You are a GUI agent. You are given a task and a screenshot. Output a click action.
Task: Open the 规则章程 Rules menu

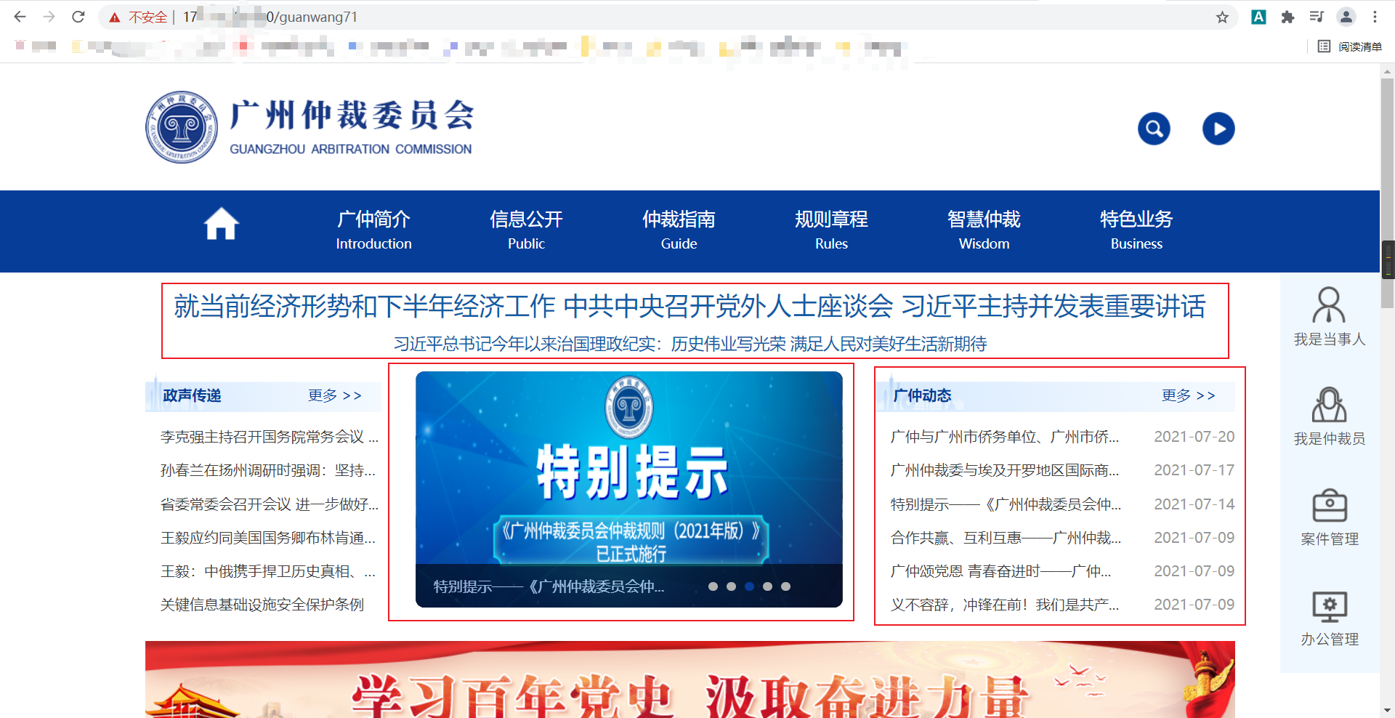point(831,230)
